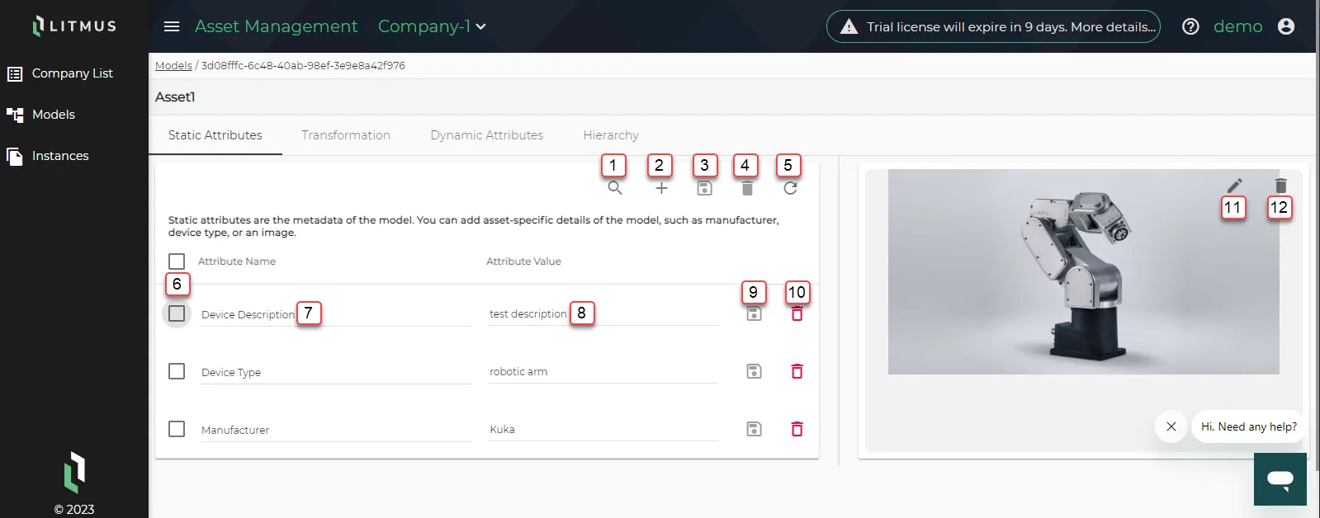The width and height of the screenshot is (1320, 518).
Task: Open trial license expiry details banner
Action: click(993, 26)
